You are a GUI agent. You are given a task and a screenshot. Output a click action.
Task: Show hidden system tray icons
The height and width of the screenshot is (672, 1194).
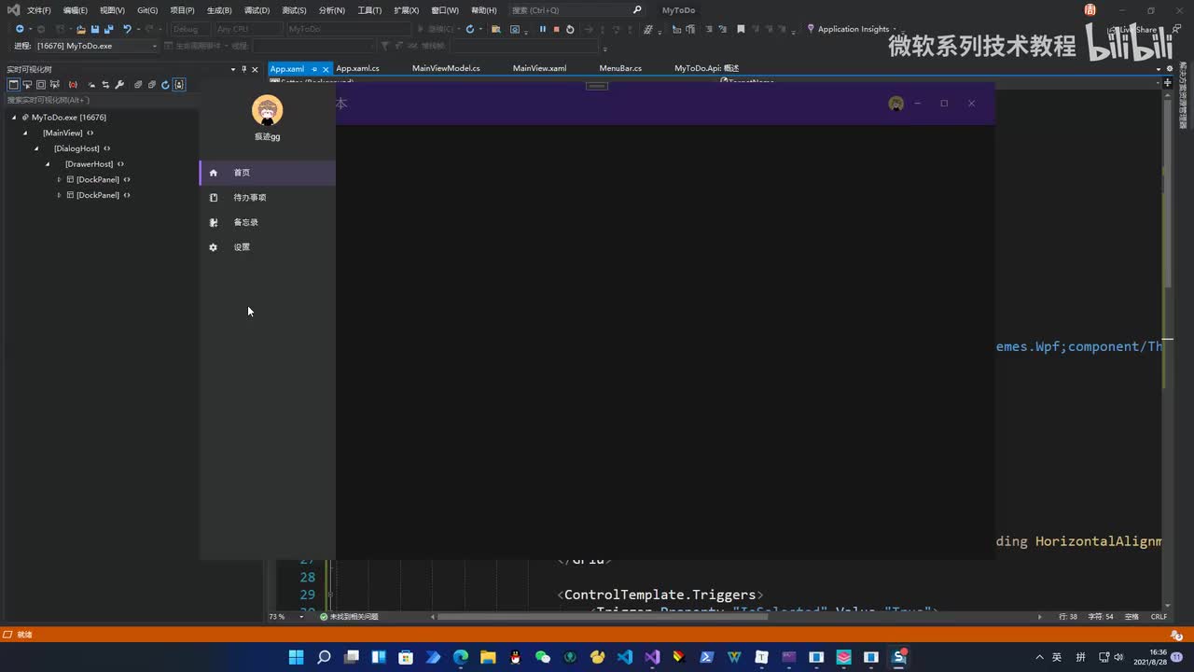click(1040, 657)
